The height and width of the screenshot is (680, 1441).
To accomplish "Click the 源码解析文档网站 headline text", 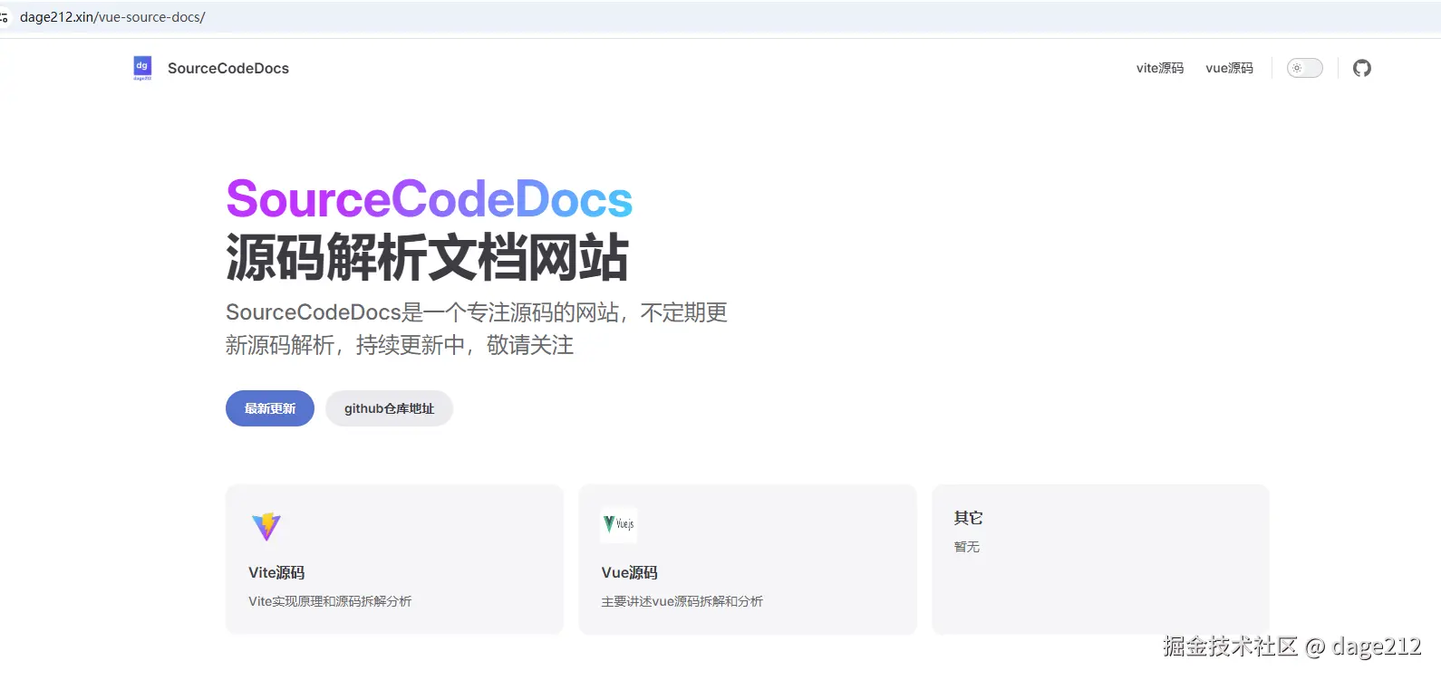I will coord(427,257).
